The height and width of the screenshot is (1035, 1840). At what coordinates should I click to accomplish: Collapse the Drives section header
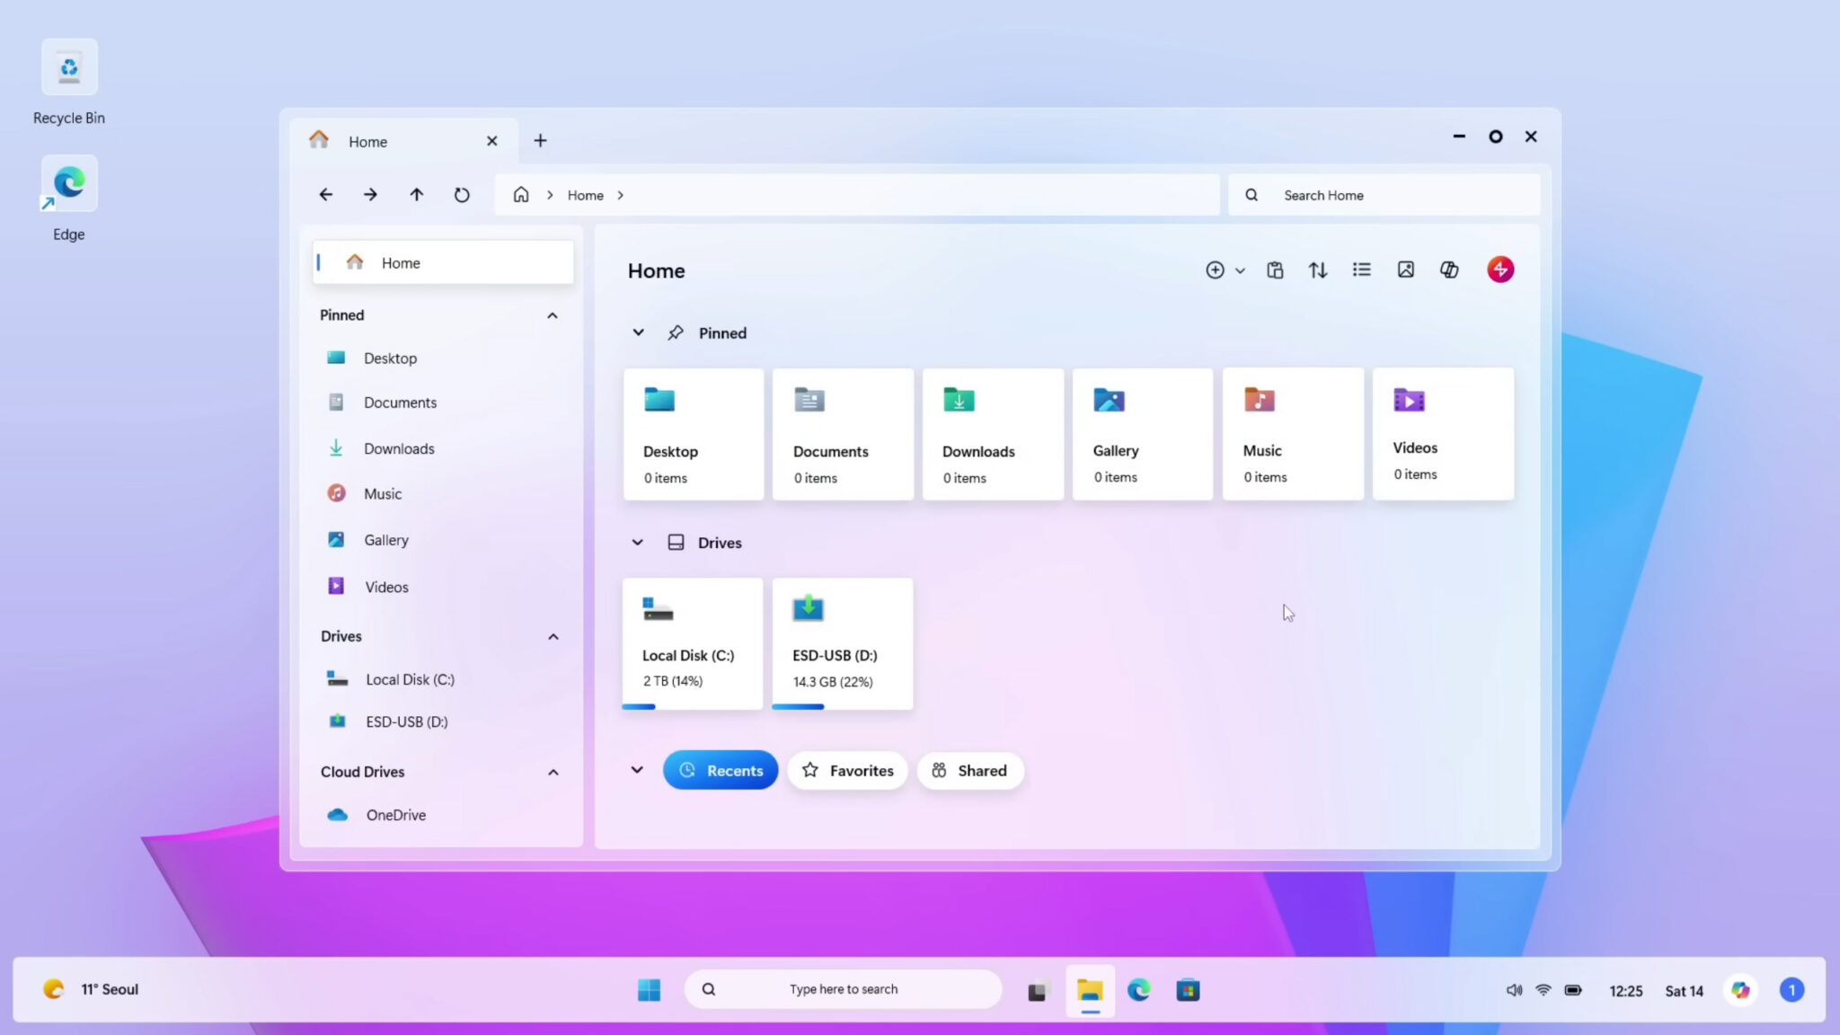pyautogui.click(x=553, y=636)
